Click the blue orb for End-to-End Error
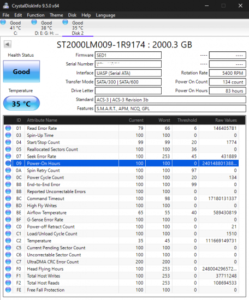 [8, 184]
